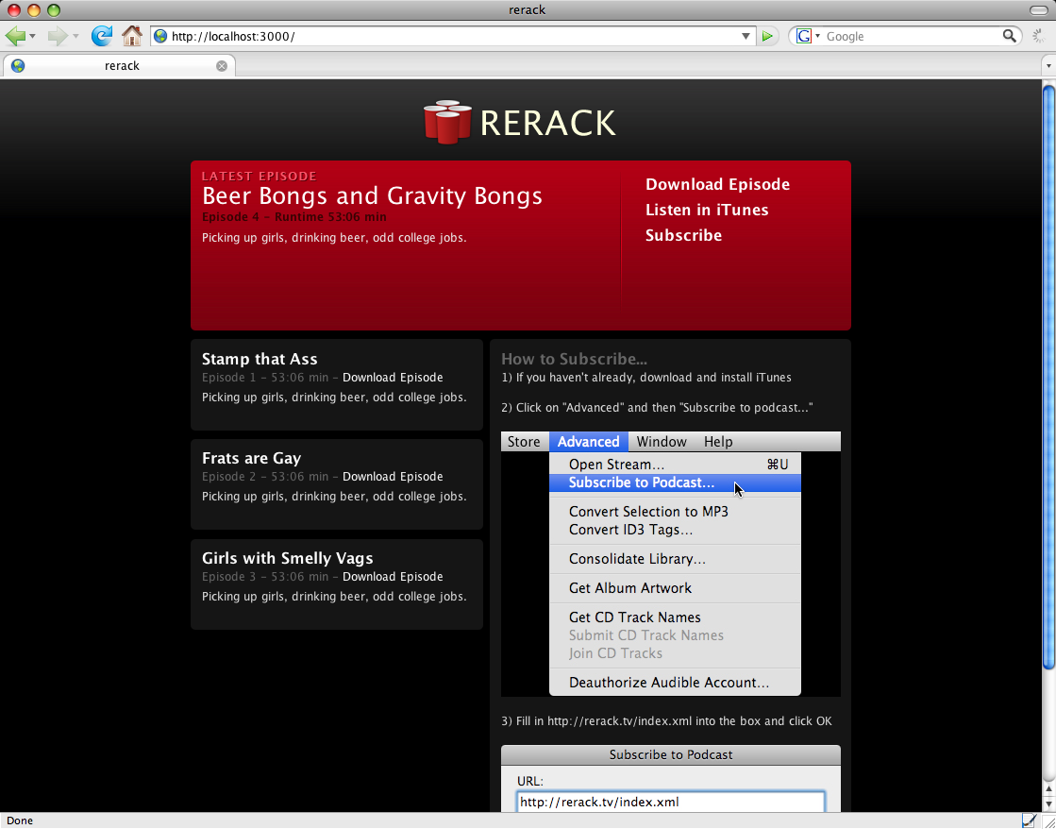Click Store in the iTunes menu image
The height and width of the screenshot is (829, 1056).
point(524,442)
